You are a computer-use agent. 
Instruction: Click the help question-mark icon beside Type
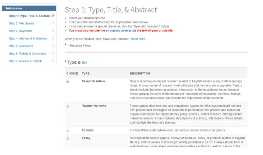coord(79,63)
